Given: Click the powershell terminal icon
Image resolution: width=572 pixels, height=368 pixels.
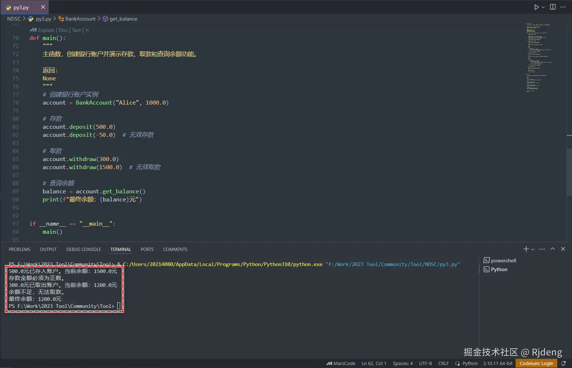Looking at the screenshot, I should [486, 260].
